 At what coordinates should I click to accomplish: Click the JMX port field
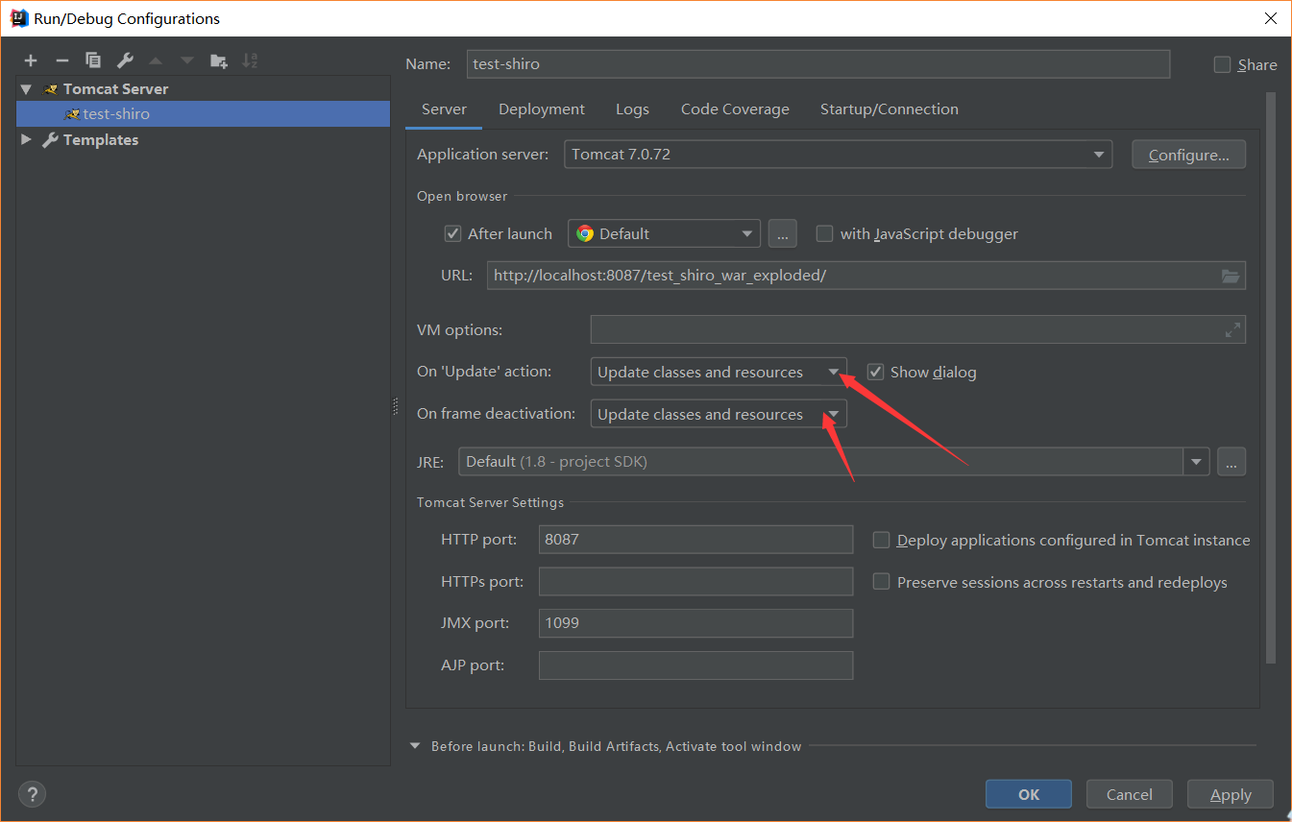coord(695,623)
